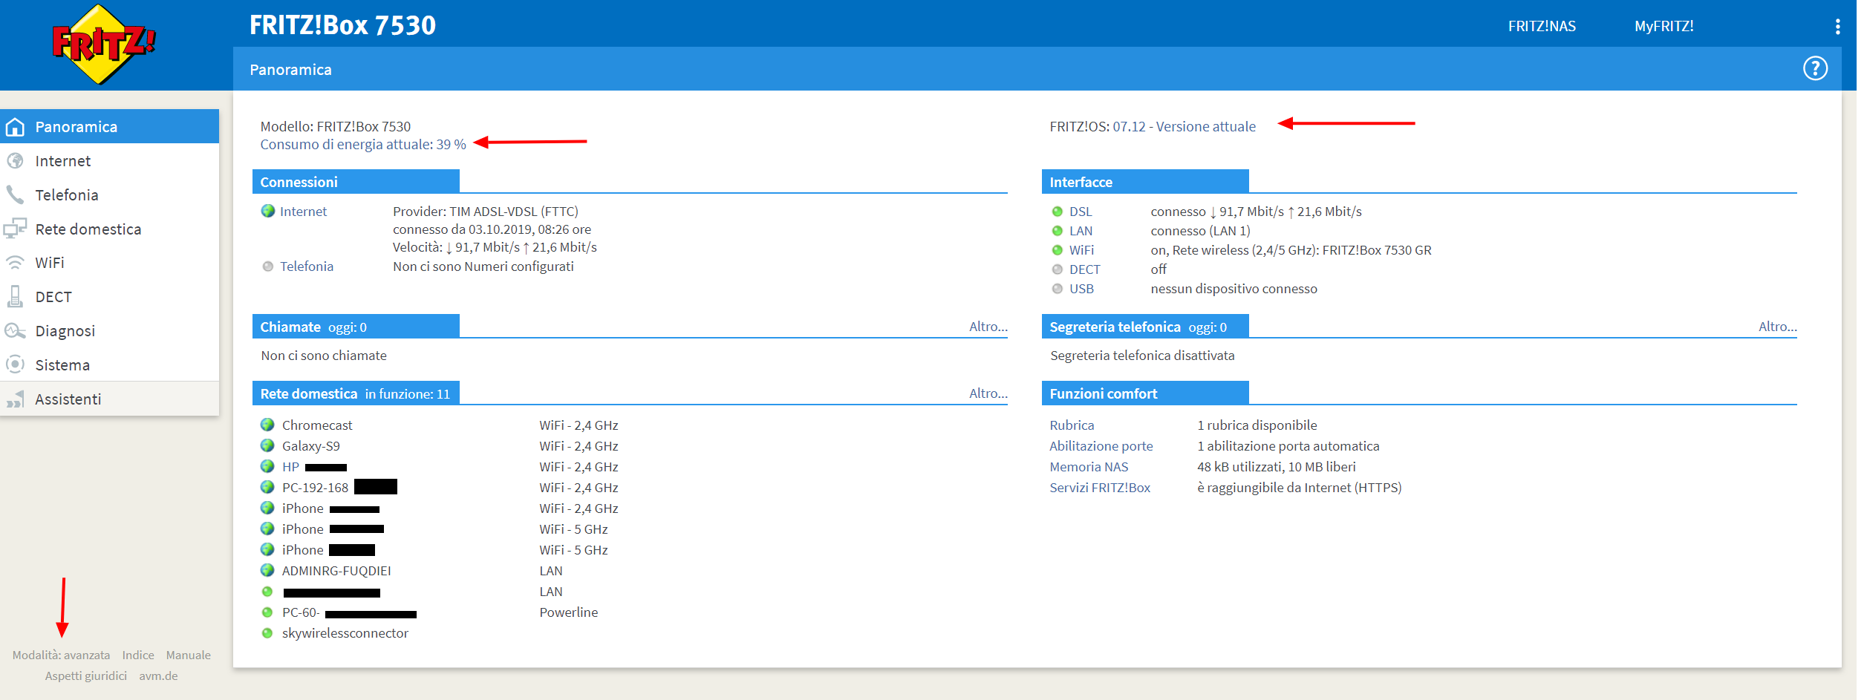The height and width of the screenshot is (700, 1867).
Task: Open the LAN interface link
Action: tap(1081, 231)
